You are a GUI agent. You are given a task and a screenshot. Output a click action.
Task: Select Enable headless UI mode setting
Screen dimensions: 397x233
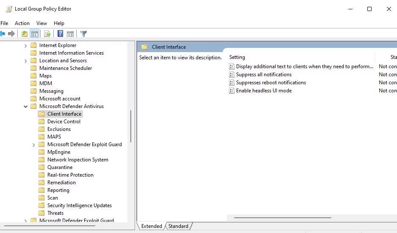[x=264, y=91]
